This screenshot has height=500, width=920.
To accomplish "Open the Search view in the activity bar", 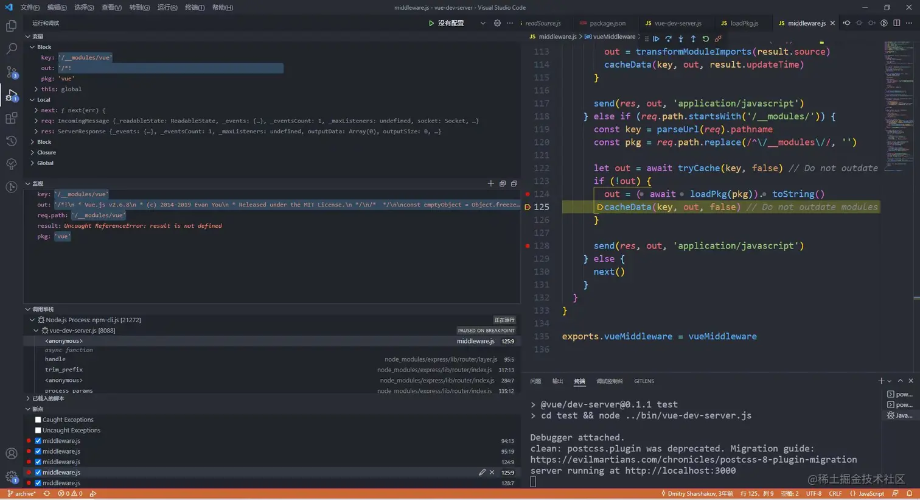I will tap(11, 49).
